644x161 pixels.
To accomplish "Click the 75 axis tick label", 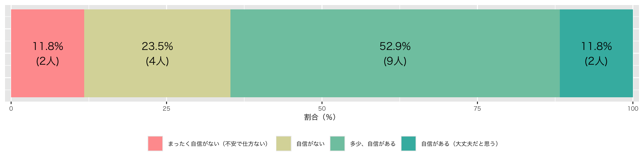I will click(x=477, y=109).
